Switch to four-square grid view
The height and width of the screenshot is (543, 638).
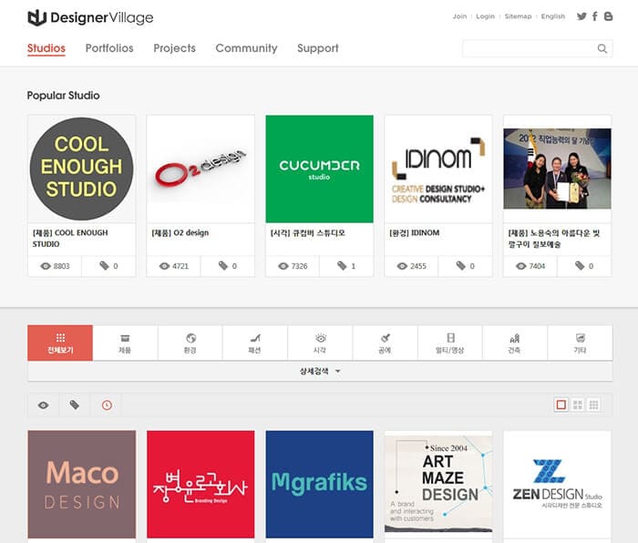(x=578, y=405)
